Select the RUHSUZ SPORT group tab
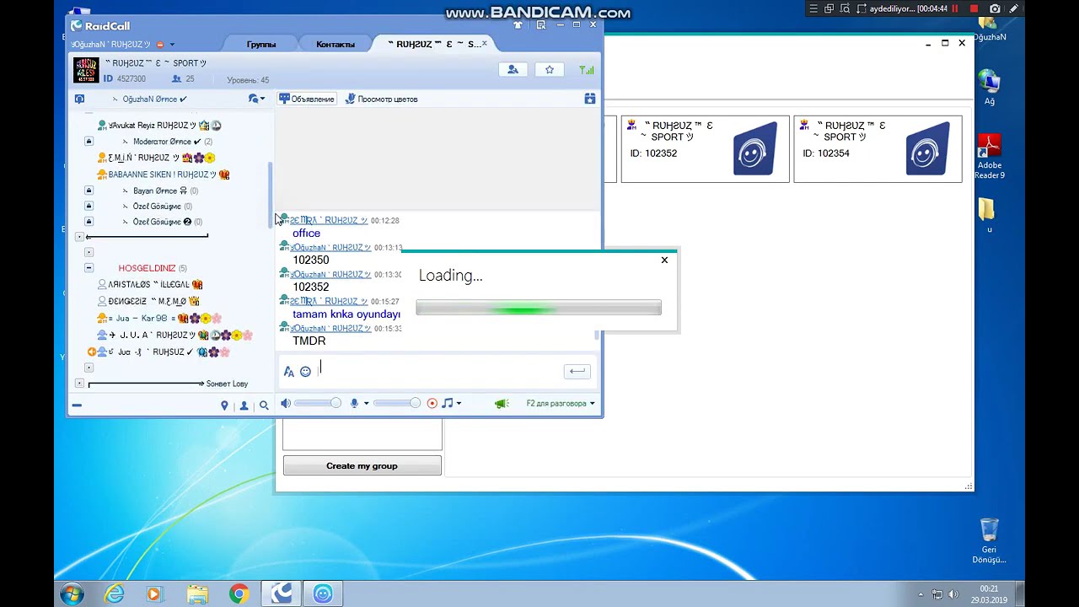This screenshot has width=1079, height=607. tap(432, 44)
